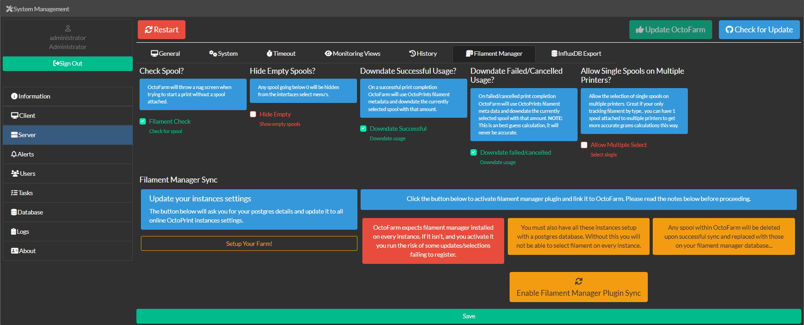Select the Tasks checklist icon

[14, 193]
